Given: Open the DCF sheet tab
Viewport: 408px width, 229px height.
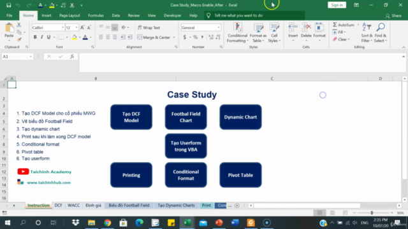Looking at the screenshot, I should point(58,205).
